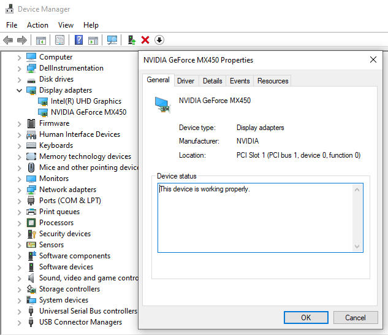Expand the Network adapters category
The height and width of the screenshot is (335, 388).
point(19,190)
